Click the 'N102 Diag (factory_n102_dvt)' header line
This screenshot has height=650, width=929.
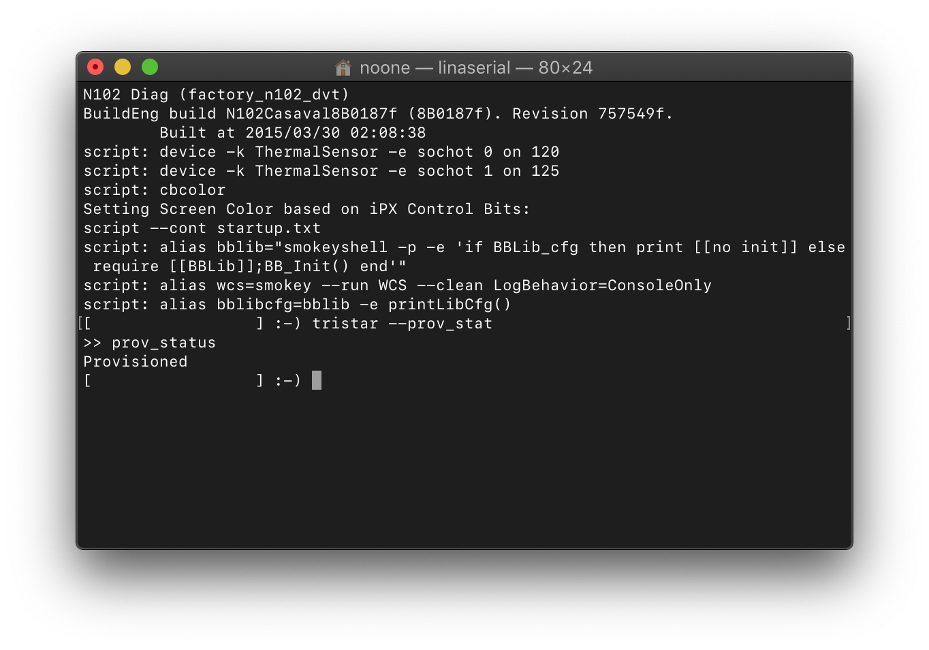point(217,95)
